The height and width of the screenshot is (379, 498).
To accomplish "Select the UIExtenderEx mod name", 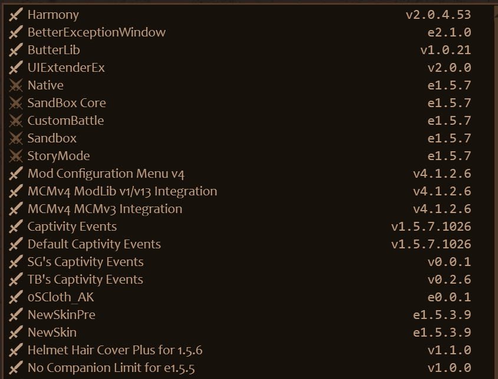I will point(66,68).
